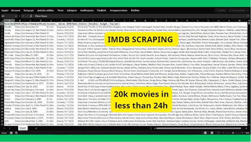
Task: Select column A header
Action: [x=9, y=20]
